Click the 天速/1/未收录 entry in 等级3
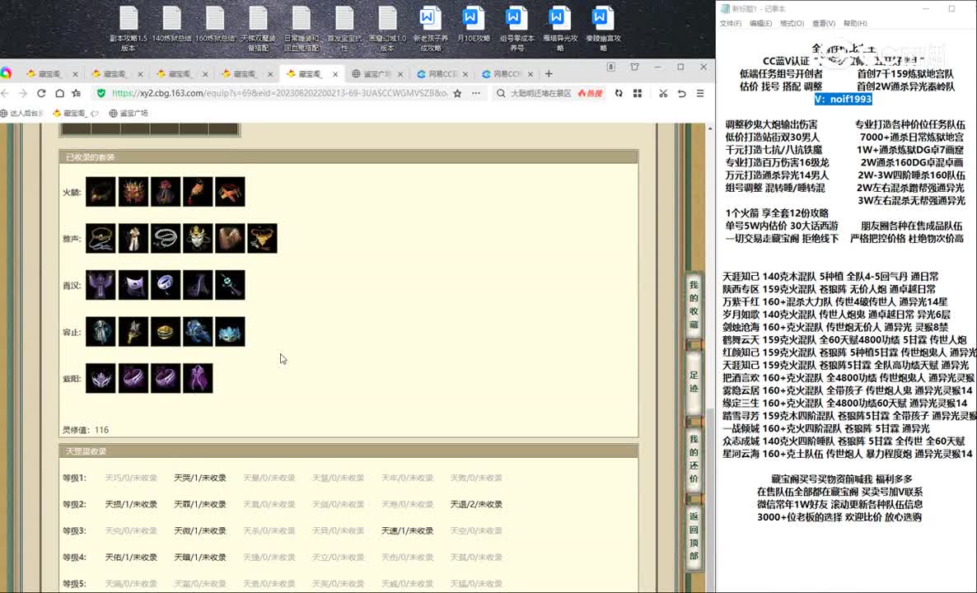Viewport: 977px width, 593px height. click(408, 531)
